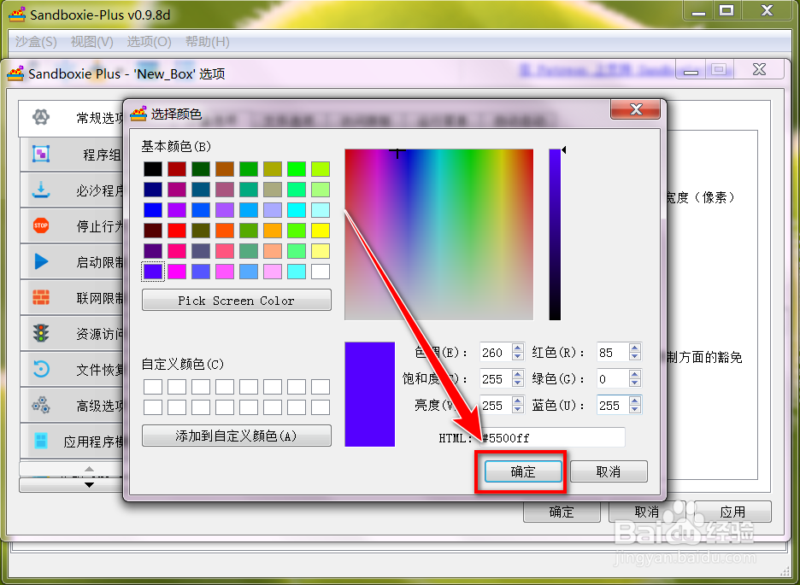
Task: Click the Pick Screen Color button
Action: pyautogui.click(x=236, y=300)
